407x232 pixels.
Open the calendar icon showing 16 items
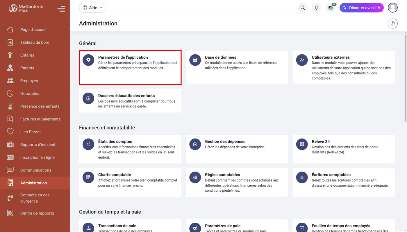[331, 8]
